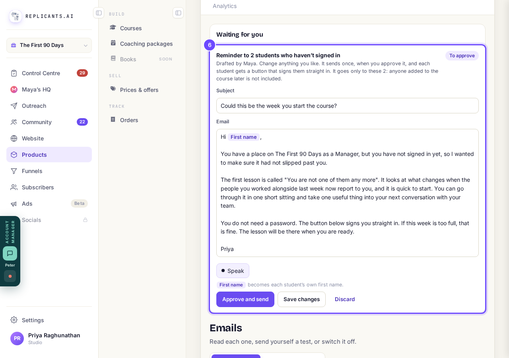The width and height of the screenshot is (509, 358).
Task: Collapse the main left sidebar
Action: 99,13
